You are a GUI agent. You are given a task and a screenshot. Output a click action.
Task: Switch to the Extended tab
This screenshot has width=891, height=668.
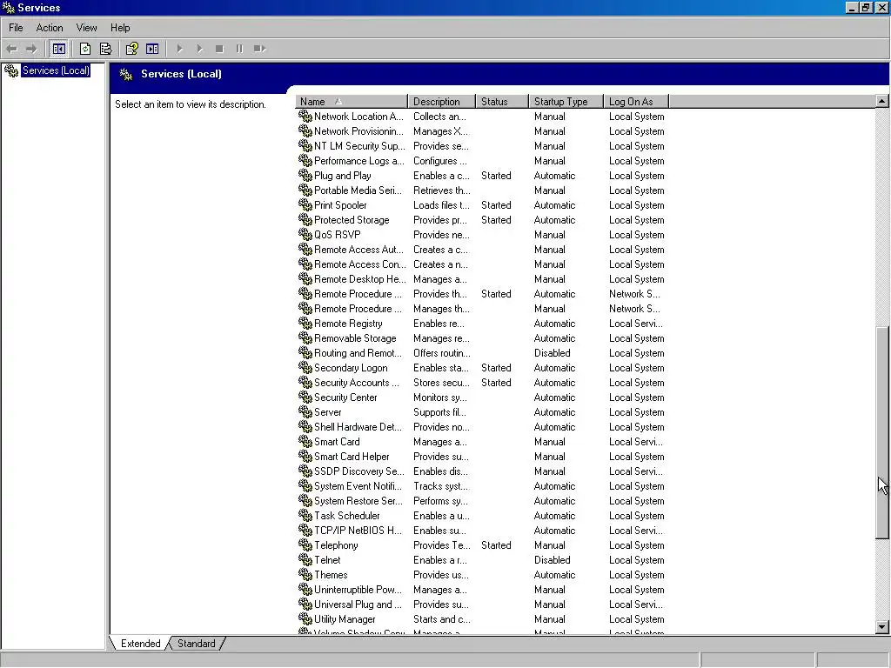click(140, 644)
